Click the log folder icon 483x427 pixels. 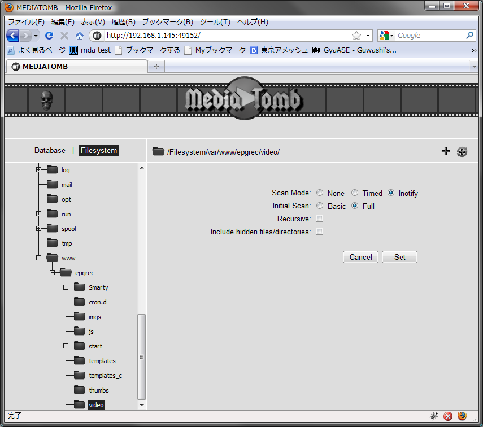point(52,170)
